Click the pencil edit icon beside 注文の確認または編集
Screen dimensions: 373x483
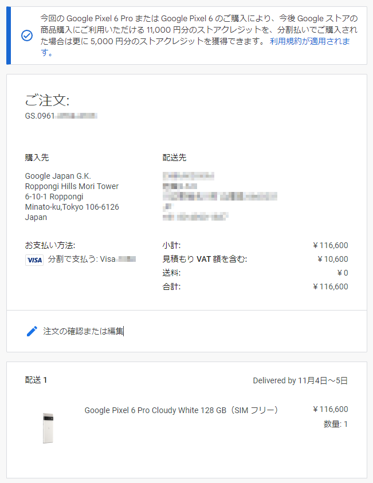pyautogui.click(x=32, y=331)
